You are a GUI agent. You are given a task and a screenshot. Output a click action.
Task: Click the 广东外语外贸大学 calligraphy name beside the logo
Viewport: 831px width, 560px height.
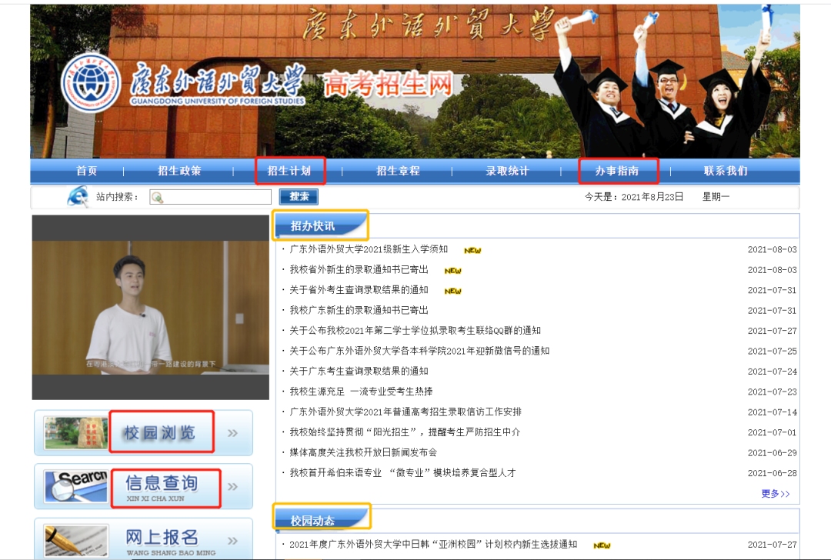coord(218,79)
